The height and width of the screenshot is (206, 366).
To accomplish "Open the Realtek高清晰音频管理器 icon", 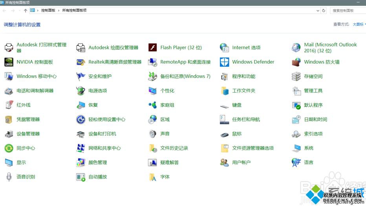I will [x=81, y=62].
